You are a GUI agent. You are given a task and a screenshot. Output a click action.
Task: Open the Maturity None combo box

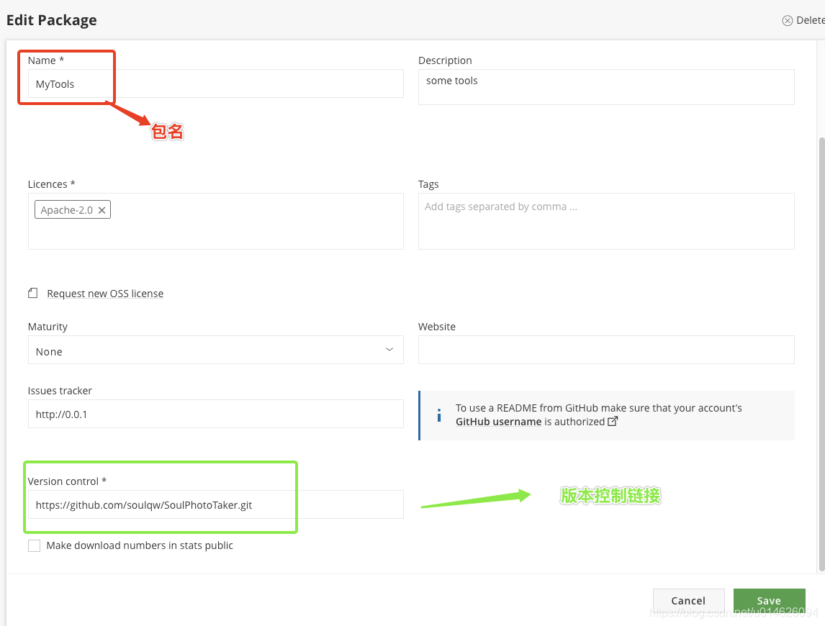coord(216,350)
